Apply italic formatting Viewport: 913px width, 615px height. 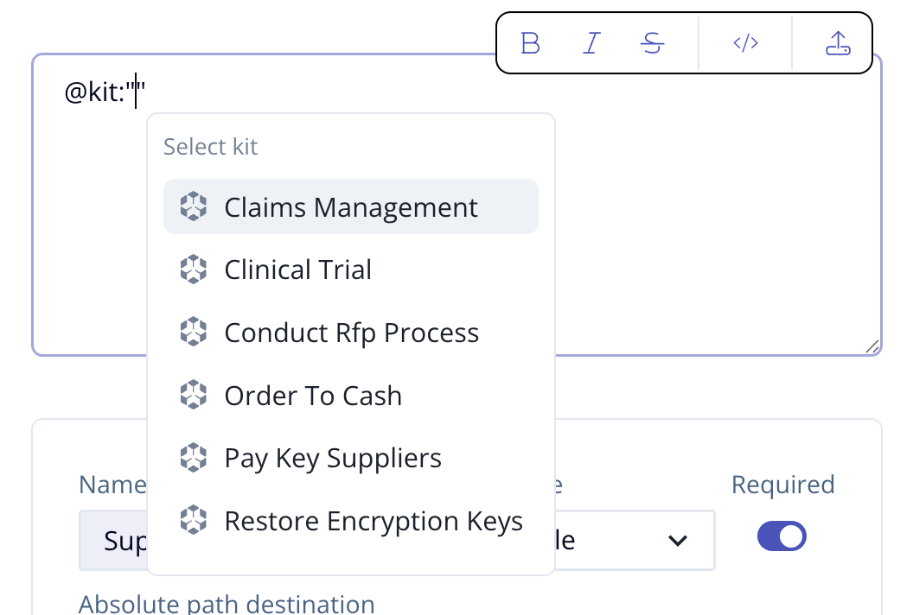tap(591, 43)
